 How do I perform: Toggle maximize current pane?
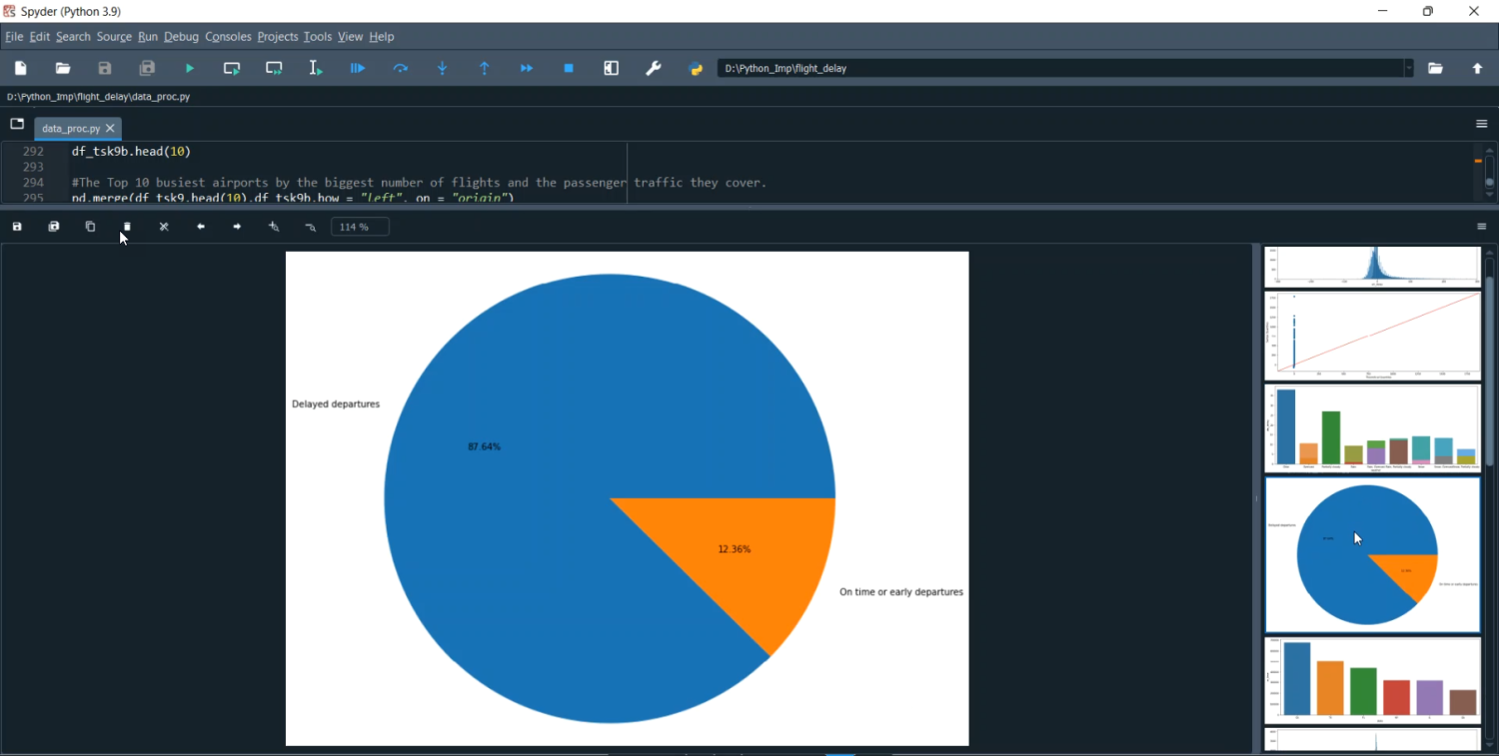(x=612, y=68)
